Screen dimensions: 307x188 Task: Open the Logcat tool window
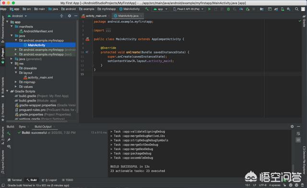coord(49,180)
